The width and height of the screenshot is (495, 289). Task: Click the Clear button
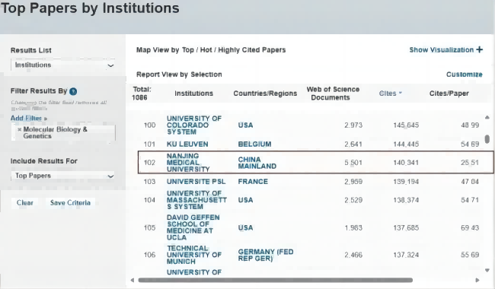click(25, 202)
